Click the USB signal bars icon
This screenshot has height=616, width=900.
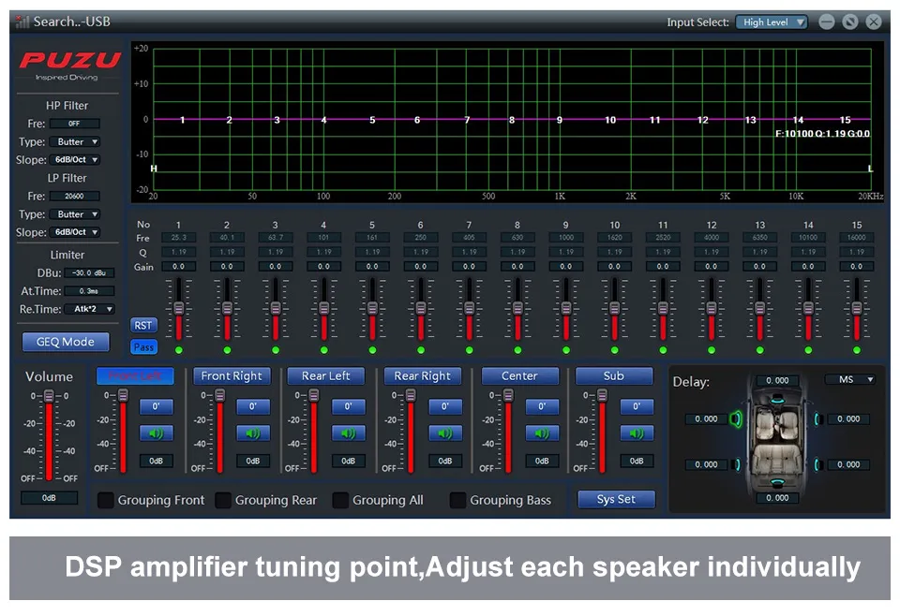pos(22,22)
